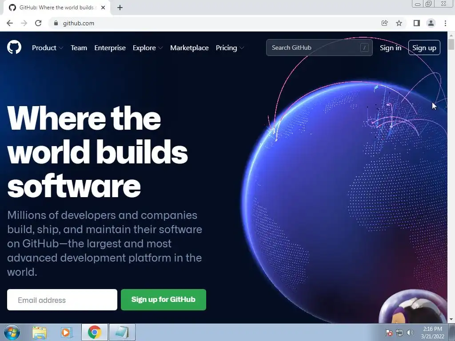Viewport: 455px width, 341px height.
Task: Open Windows Explorer from taskbar
Action: click(40, 333)
